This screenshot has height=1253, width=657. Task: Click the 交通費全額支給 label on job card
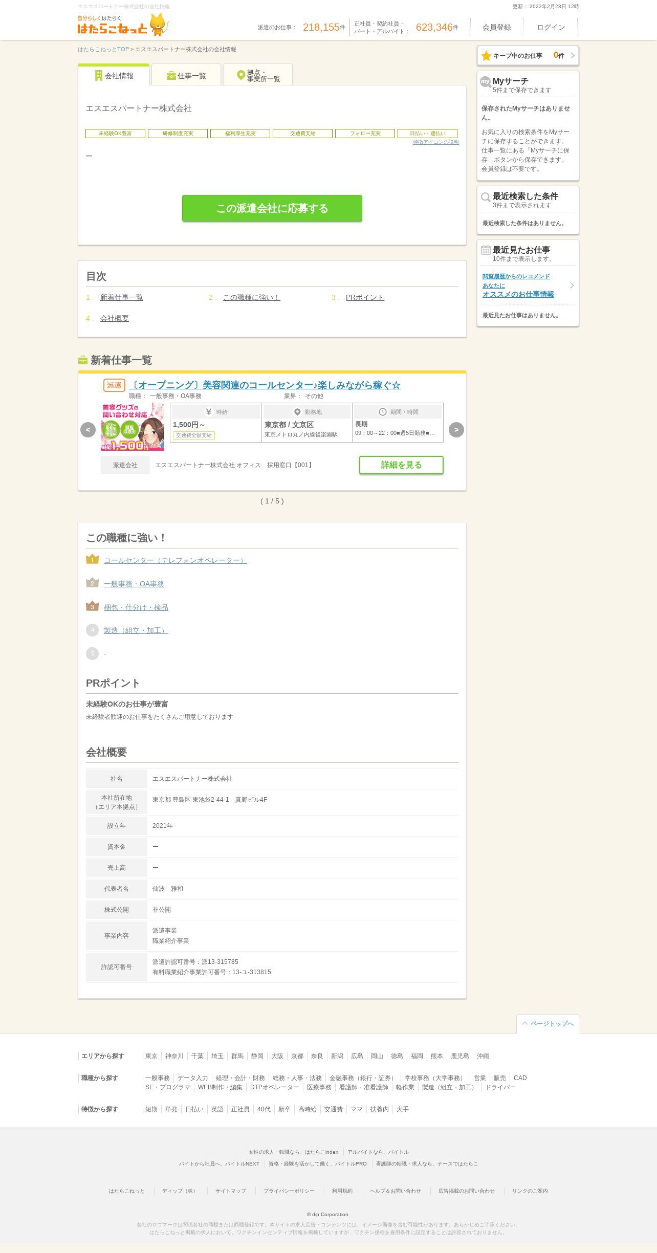coord(194,435)
